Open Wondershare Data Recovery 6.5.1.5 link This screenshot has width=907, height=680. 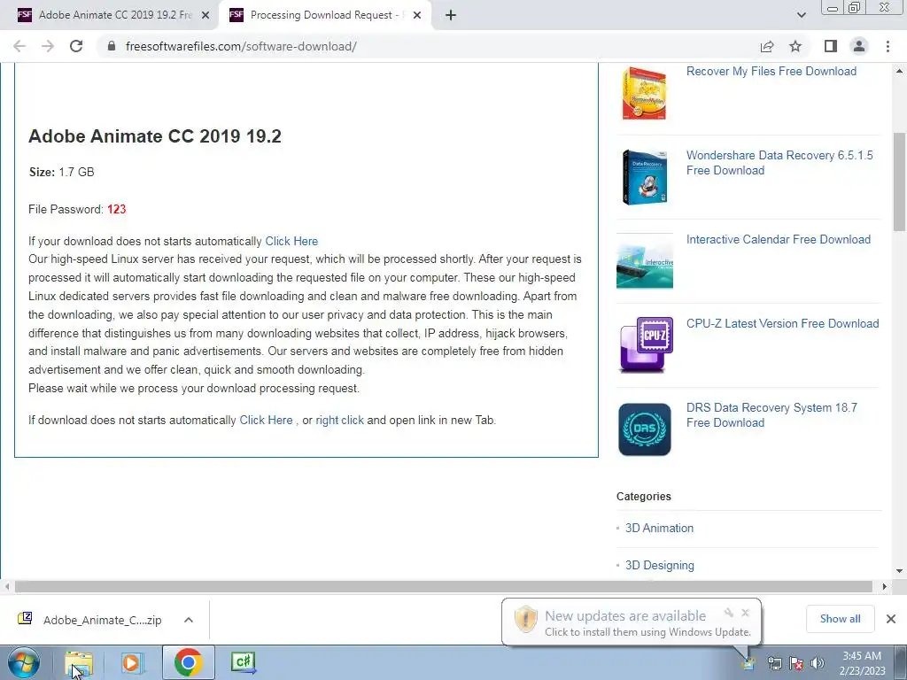coord(779,163)
